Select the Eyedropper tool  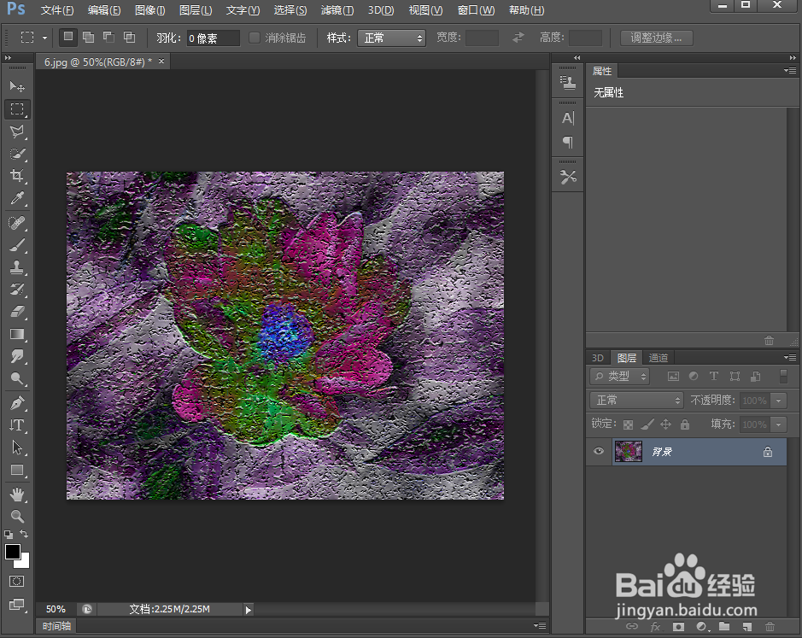click(17, 198)
